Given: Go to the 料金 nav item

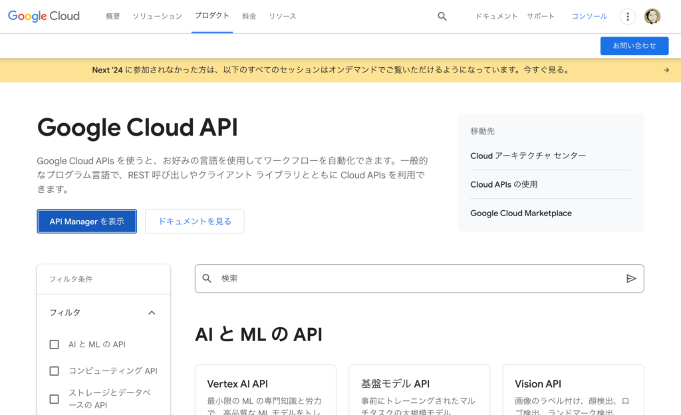Looking at the screenshot, I should [x=249, y=17].
